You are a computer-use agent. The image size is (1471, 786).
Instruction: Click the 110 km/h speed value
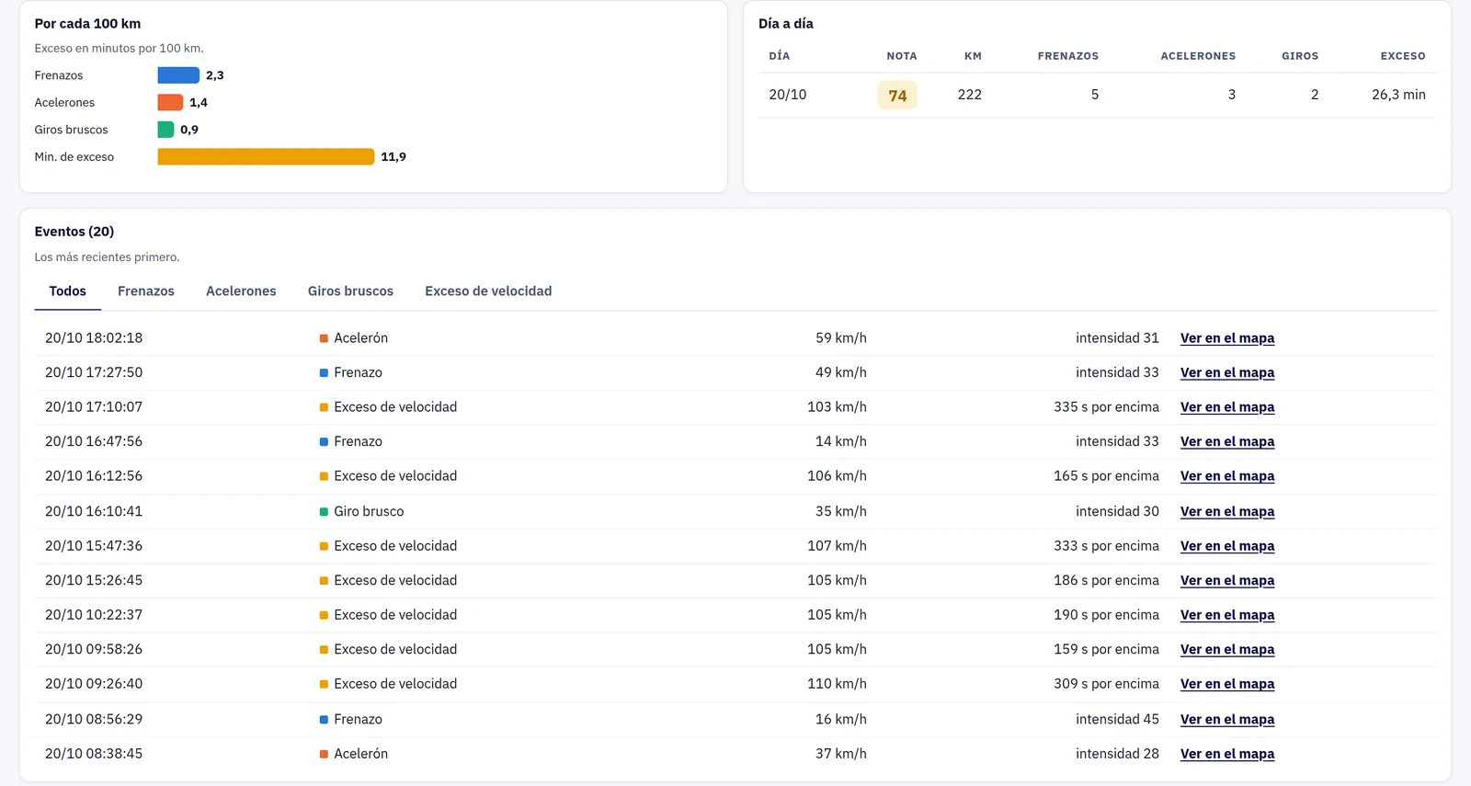[837, 684]
